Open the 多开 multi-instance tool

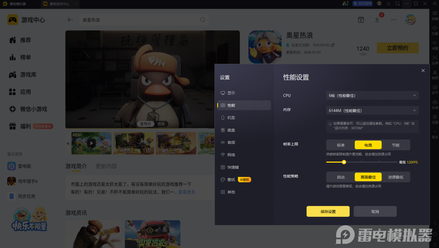(x=435, y=89)
